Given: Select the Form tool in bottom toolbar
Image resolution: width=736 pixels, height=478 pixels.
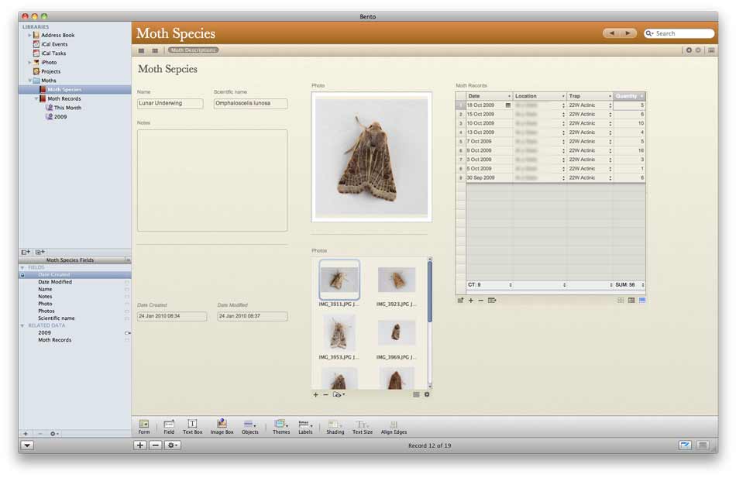Looking at the screenshot, I should [x=144, y=427].
